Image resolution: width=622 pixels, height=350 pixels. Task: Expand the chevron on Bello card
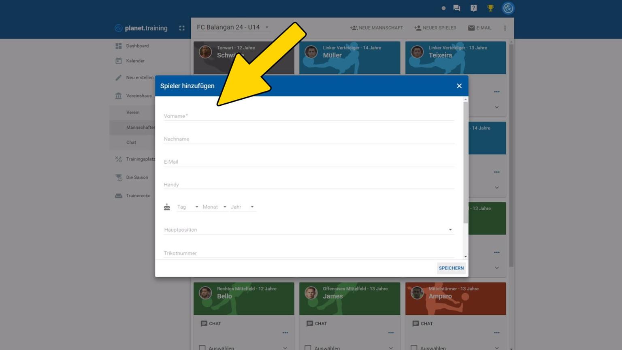(285, 348)
